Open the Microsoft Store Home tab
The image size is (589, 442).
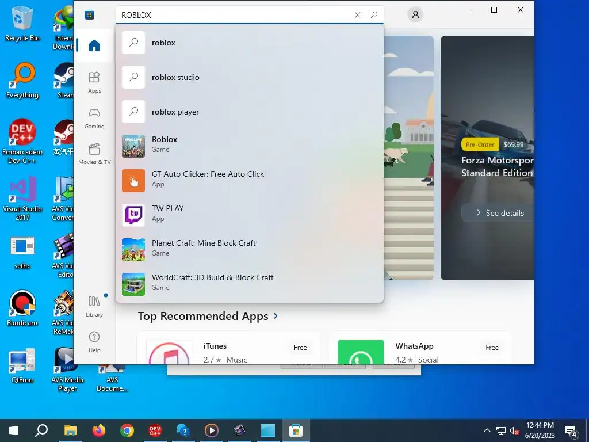(x=94, y=45)
